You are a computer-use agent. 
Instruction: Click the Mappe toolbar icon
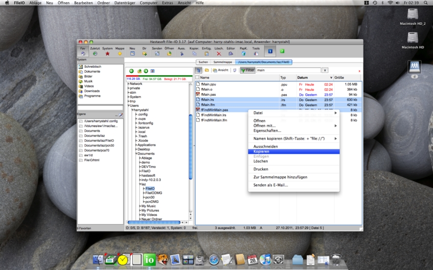point(119,54)
